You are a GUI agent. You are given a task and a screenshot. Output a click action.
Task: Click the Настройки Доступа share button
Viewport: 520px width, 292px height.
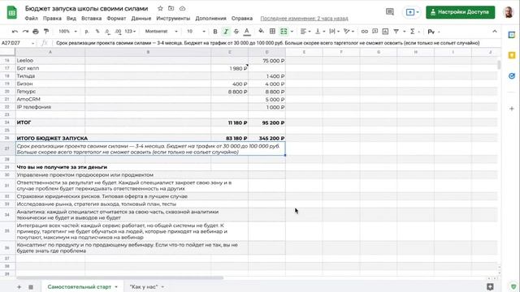tap(461, 12)
